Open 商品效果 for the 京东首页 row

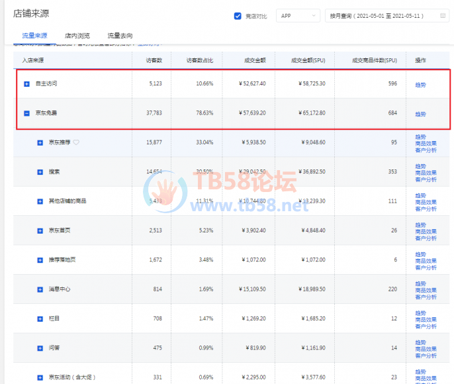pyautogui.click(x=426, y=231)
